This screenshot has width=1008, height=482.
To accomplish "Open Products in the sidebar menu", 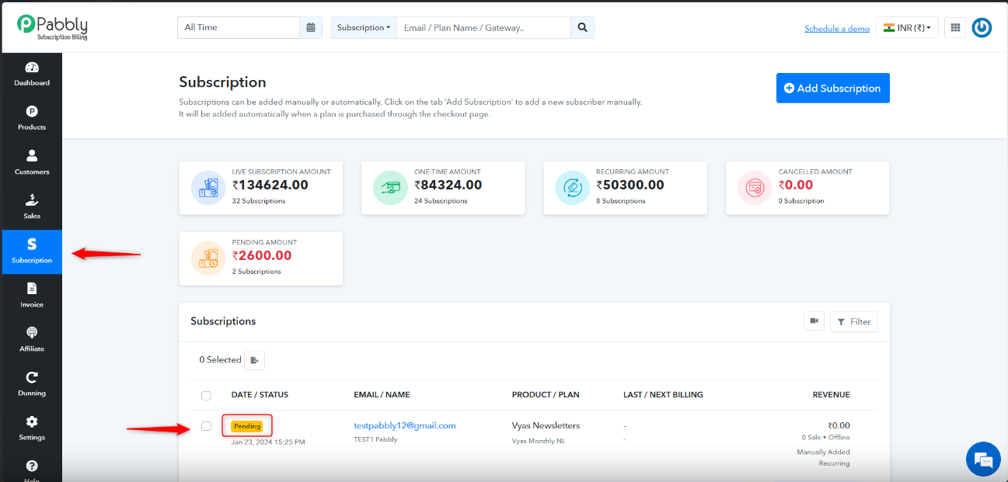I will [32, 119].
